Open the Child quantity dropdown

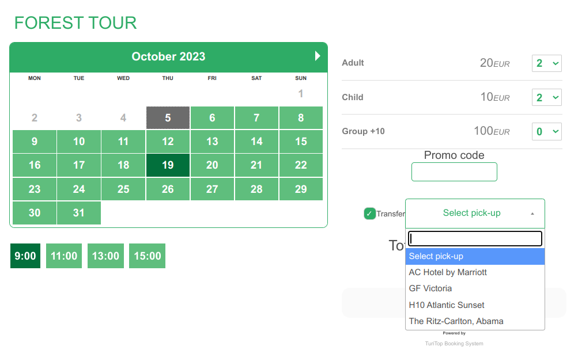tap(546, 97)
